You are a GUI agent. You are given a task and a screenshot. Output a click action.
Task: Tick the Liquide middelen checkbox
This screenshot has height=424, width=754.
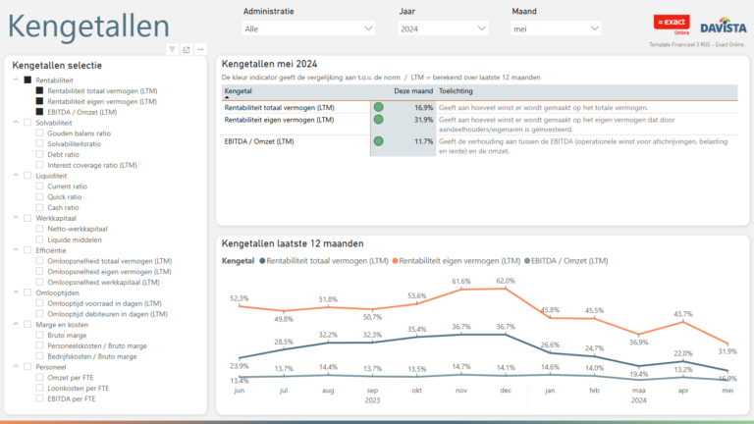pos(39,239)
